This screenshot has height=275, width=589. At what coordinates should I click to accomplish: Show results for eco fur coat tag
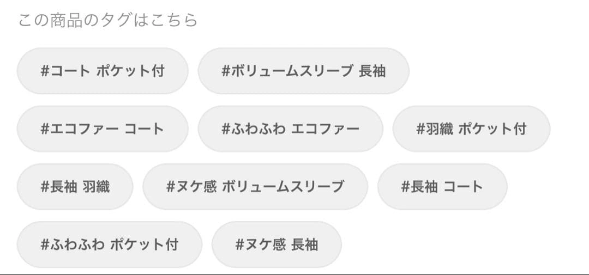click(103, 129)
